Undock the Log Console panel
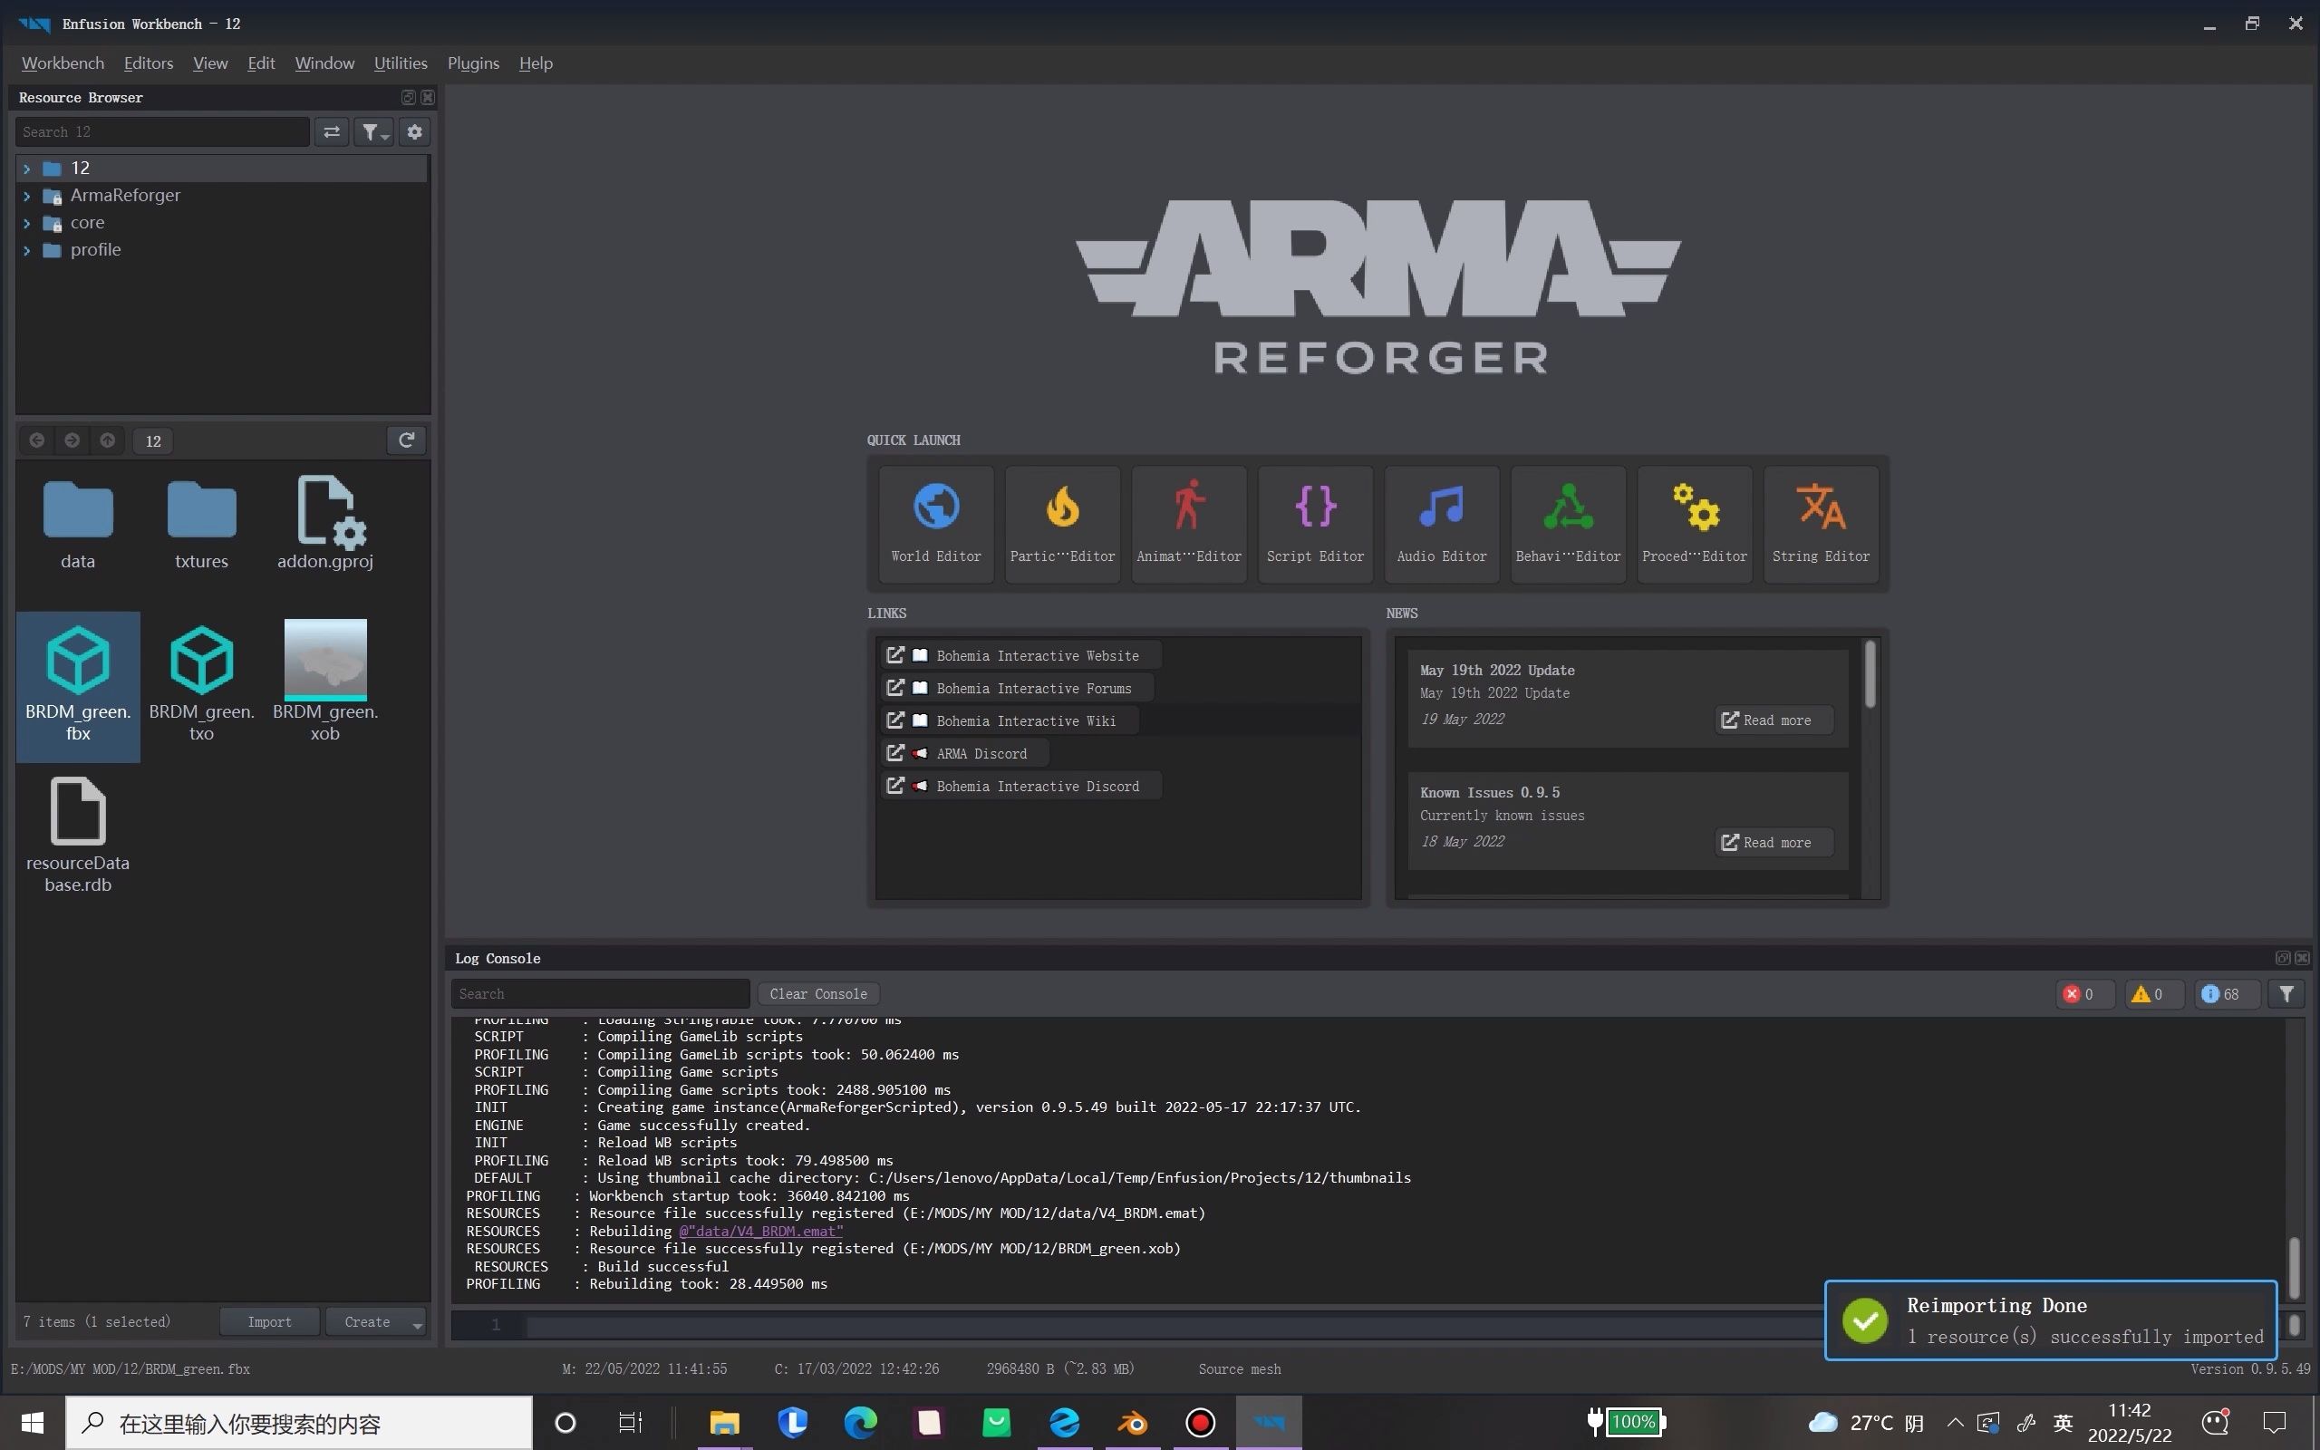This screenshot has height=1450, width=2320. coord(2282,958)
